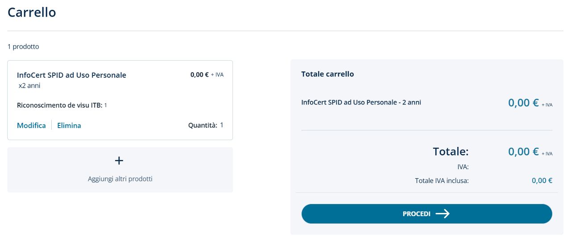Click the 'Totale:' label
This screenshot has height=242, width=571.
(451, 151)
